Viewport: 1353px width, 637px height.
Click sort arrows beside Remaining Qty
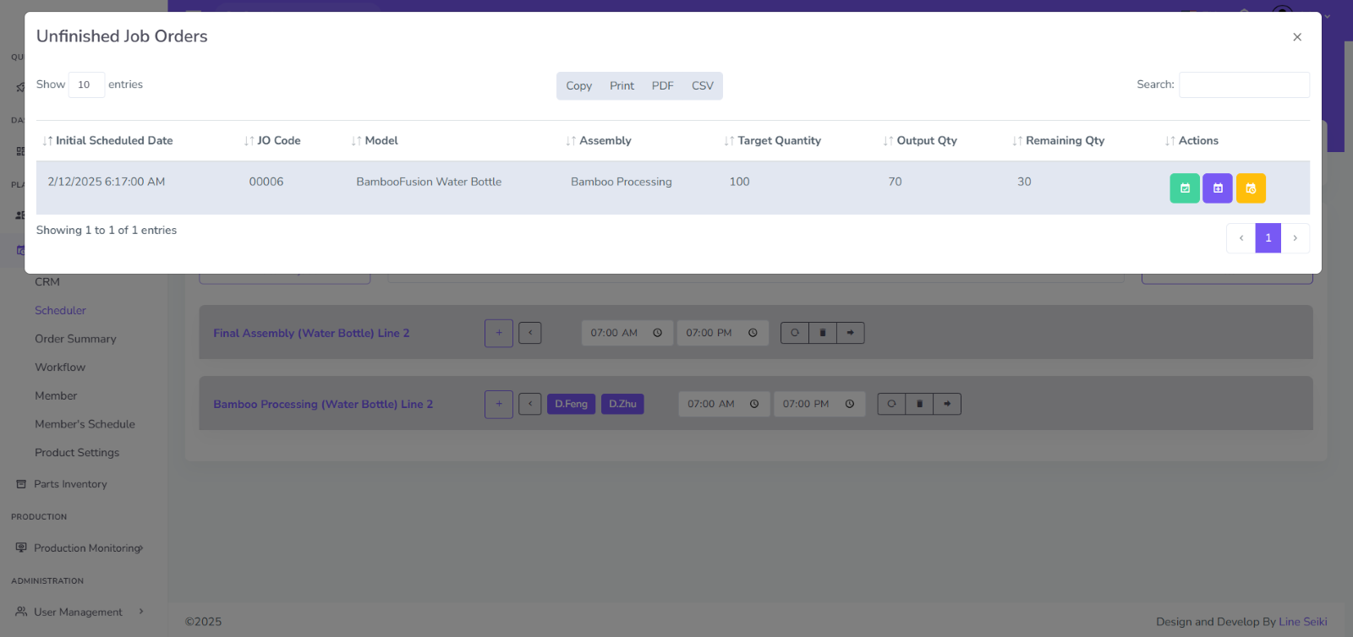(1017, 141)
